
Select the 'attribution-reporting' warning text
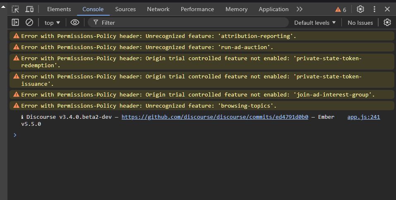[x=158, y=36]
